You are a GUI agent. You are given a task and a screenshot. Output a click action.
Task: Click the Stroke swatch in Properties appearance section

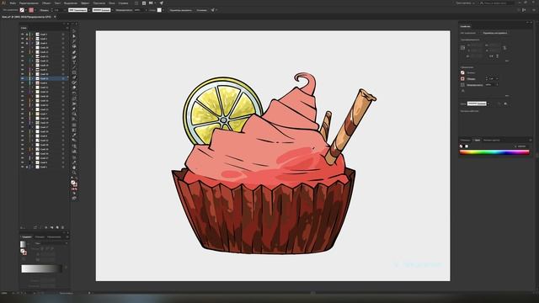pos(462,78)
